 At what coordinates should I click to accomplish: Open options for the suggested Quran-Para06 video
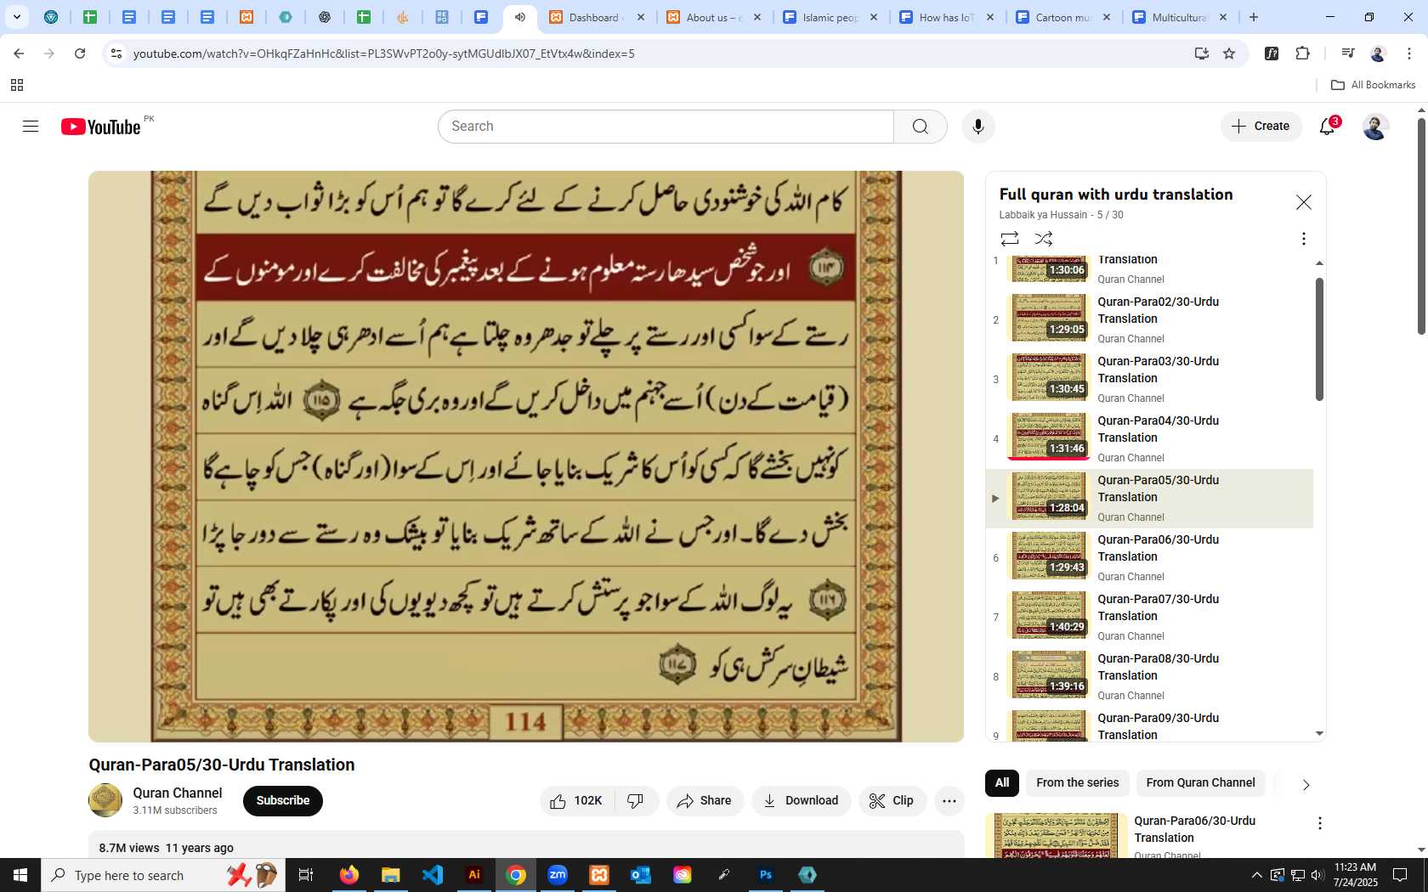tap(1319, 823)
